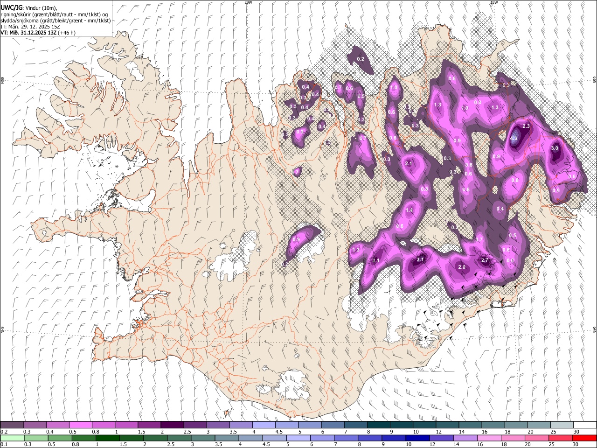Click the '12' label on the snow scale
Image resolution: width=597 pixels, height=448 pixels.
click(x=438, y=432)
